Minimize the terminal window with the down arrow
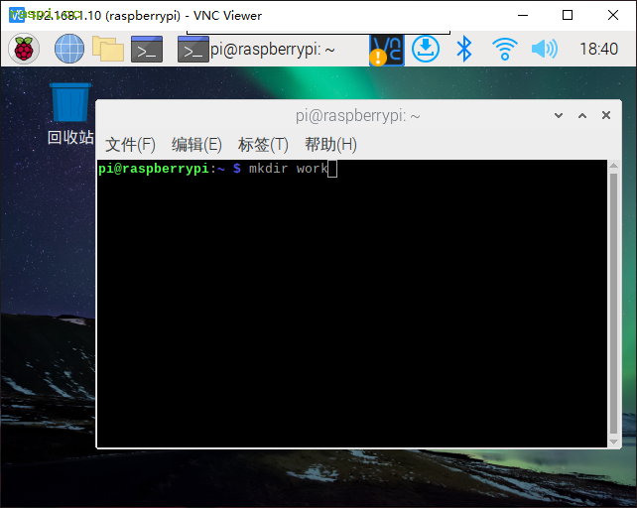 tap(559, 116)
